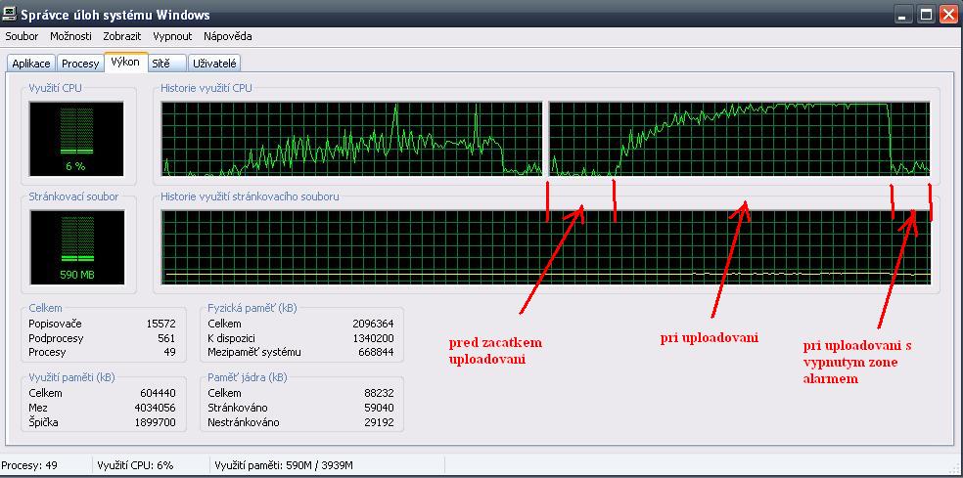Click the Procesy count 49 in Celkem
The width and height of the screenshot is (963, 478).
169,352
